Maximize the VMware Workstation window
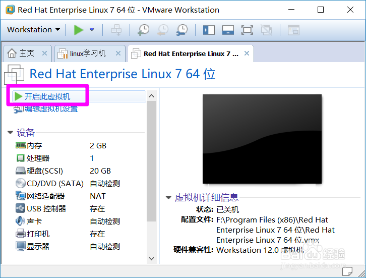The image size is (366, 278). tap(321, 10)
